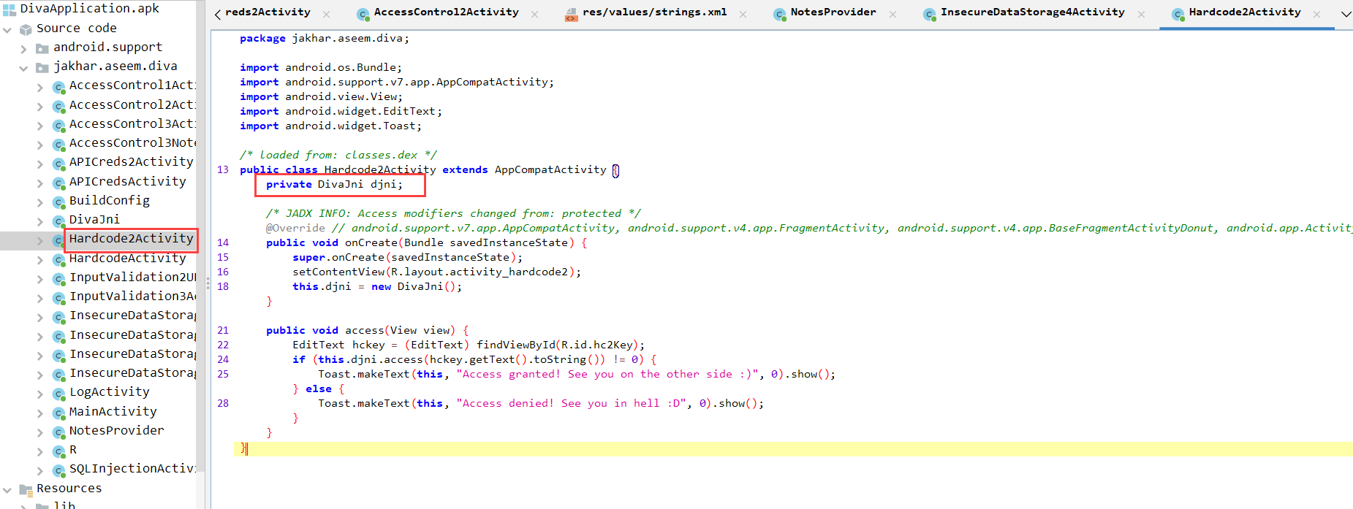Click the DivaJni class icon

tap(59, 221)
